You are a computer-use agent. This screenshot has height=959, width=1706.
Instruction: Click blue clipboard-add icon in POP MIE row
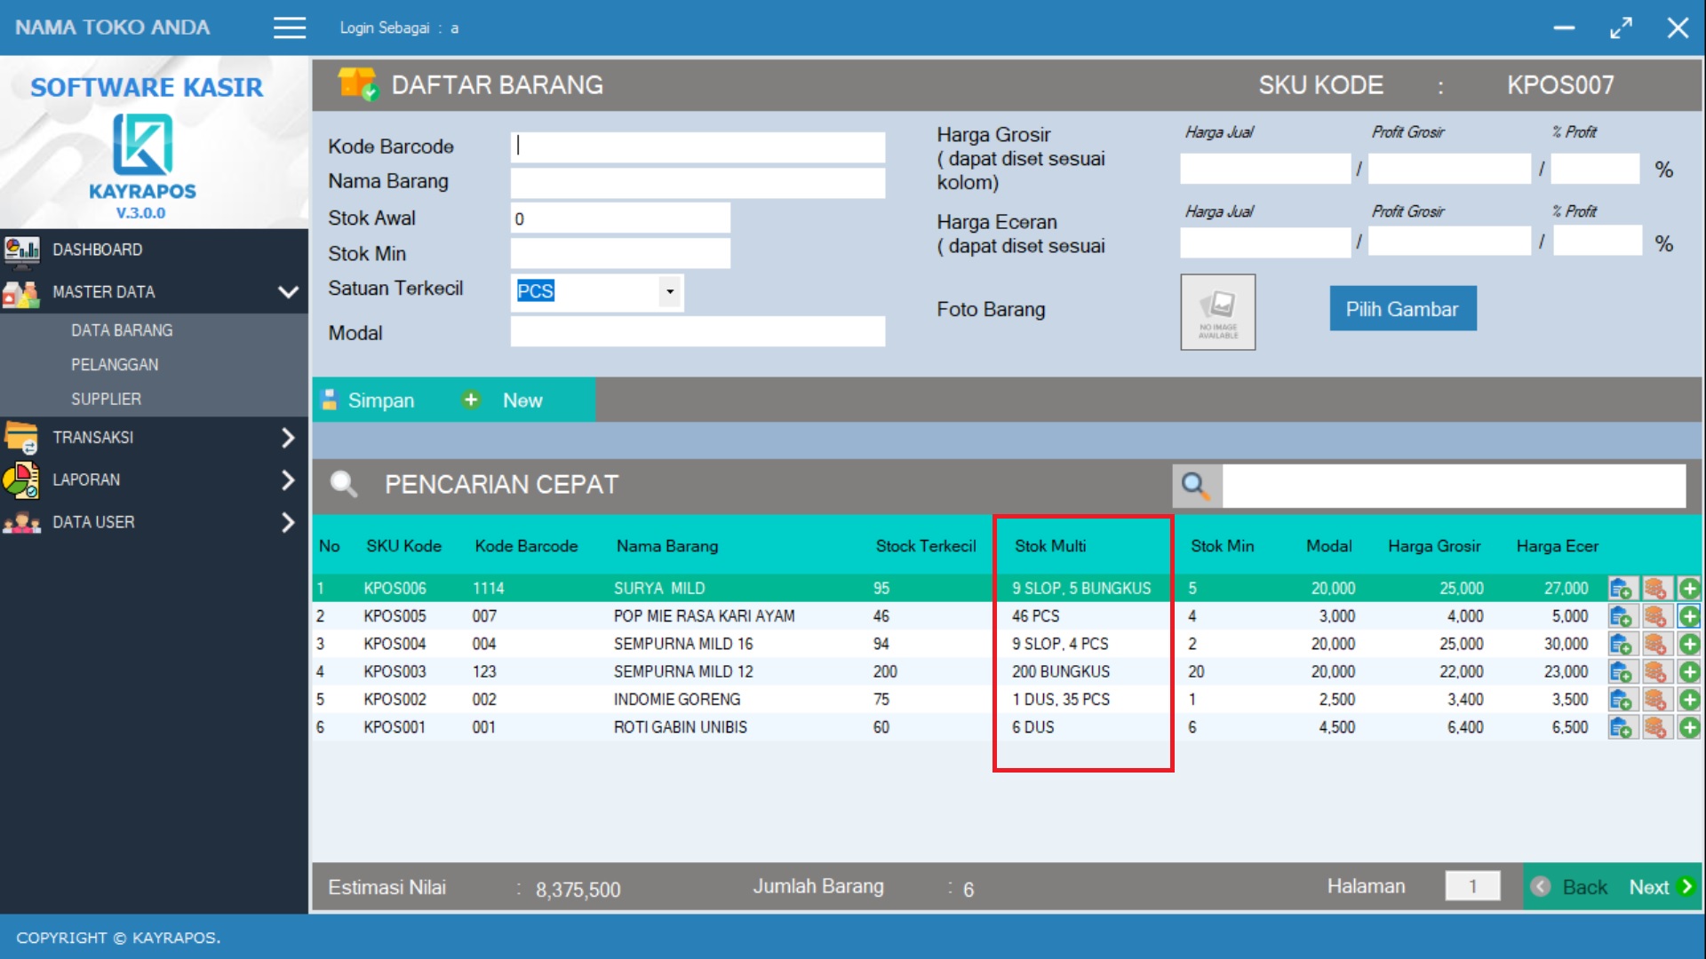point(1621,616)
